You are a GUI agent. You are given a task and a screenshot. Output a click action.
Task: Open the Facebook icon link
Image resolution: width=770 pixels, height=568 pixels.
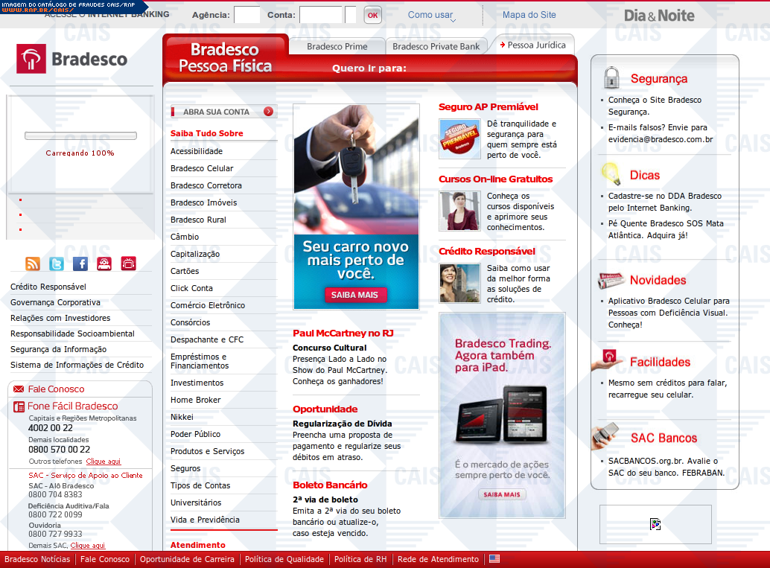click(x=80, y=264)
